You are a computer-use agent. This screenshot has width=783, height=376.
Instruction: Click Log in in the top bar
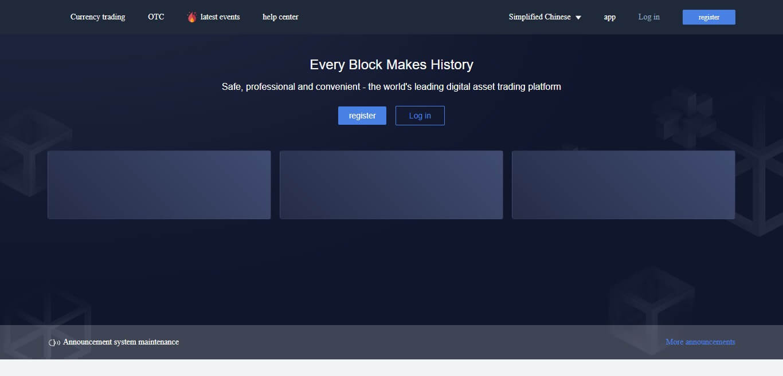point(648,17)
